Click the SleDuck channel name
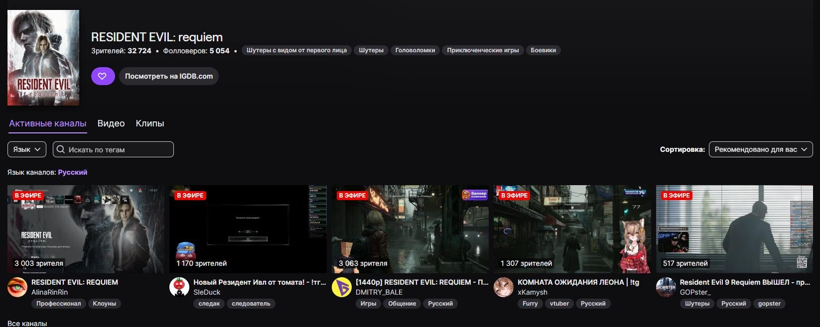 pyautogui.click(x=207, y=293)
